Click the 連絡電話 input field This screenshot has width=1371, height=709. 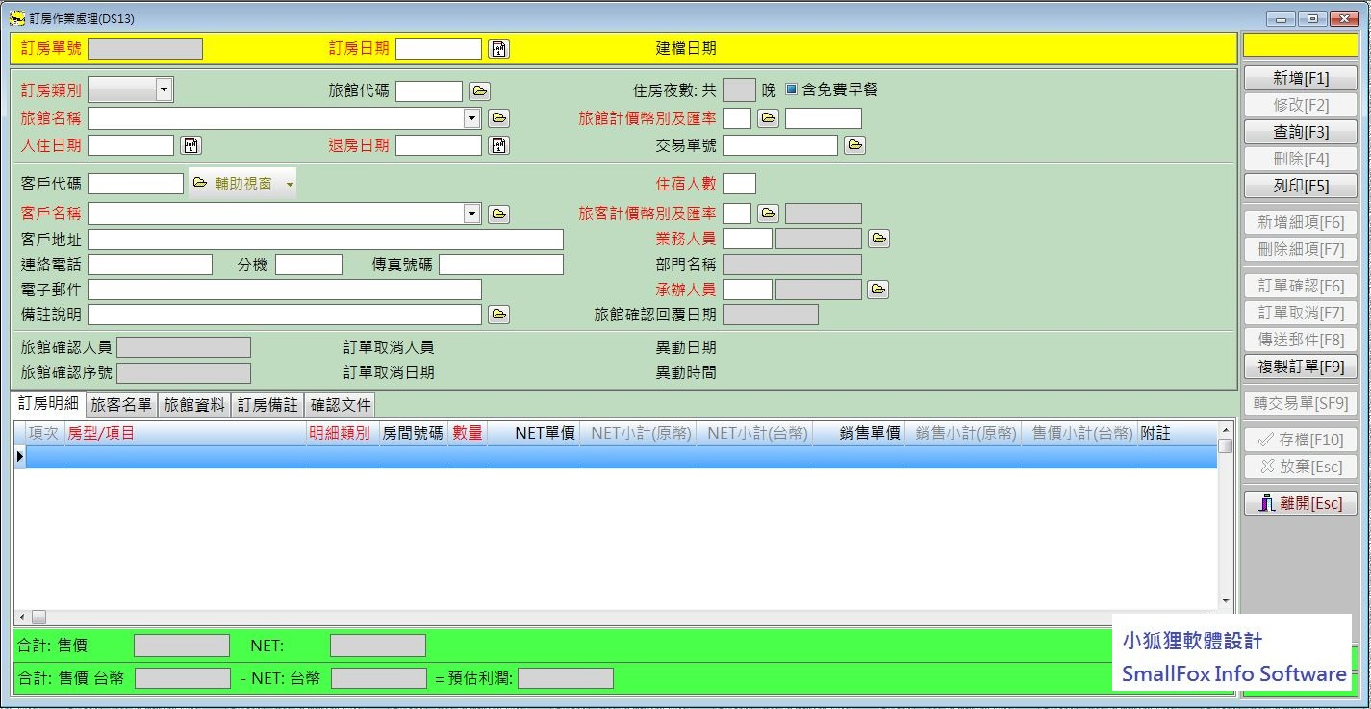pos(150,265)
